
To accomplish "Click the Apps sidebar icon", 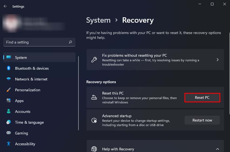I will (x=9, y=101).
